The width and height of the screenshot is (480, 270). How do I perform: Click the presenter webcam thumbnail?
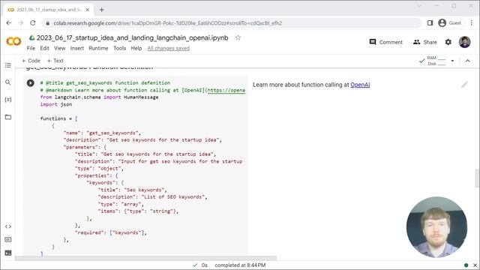(436, 226)
